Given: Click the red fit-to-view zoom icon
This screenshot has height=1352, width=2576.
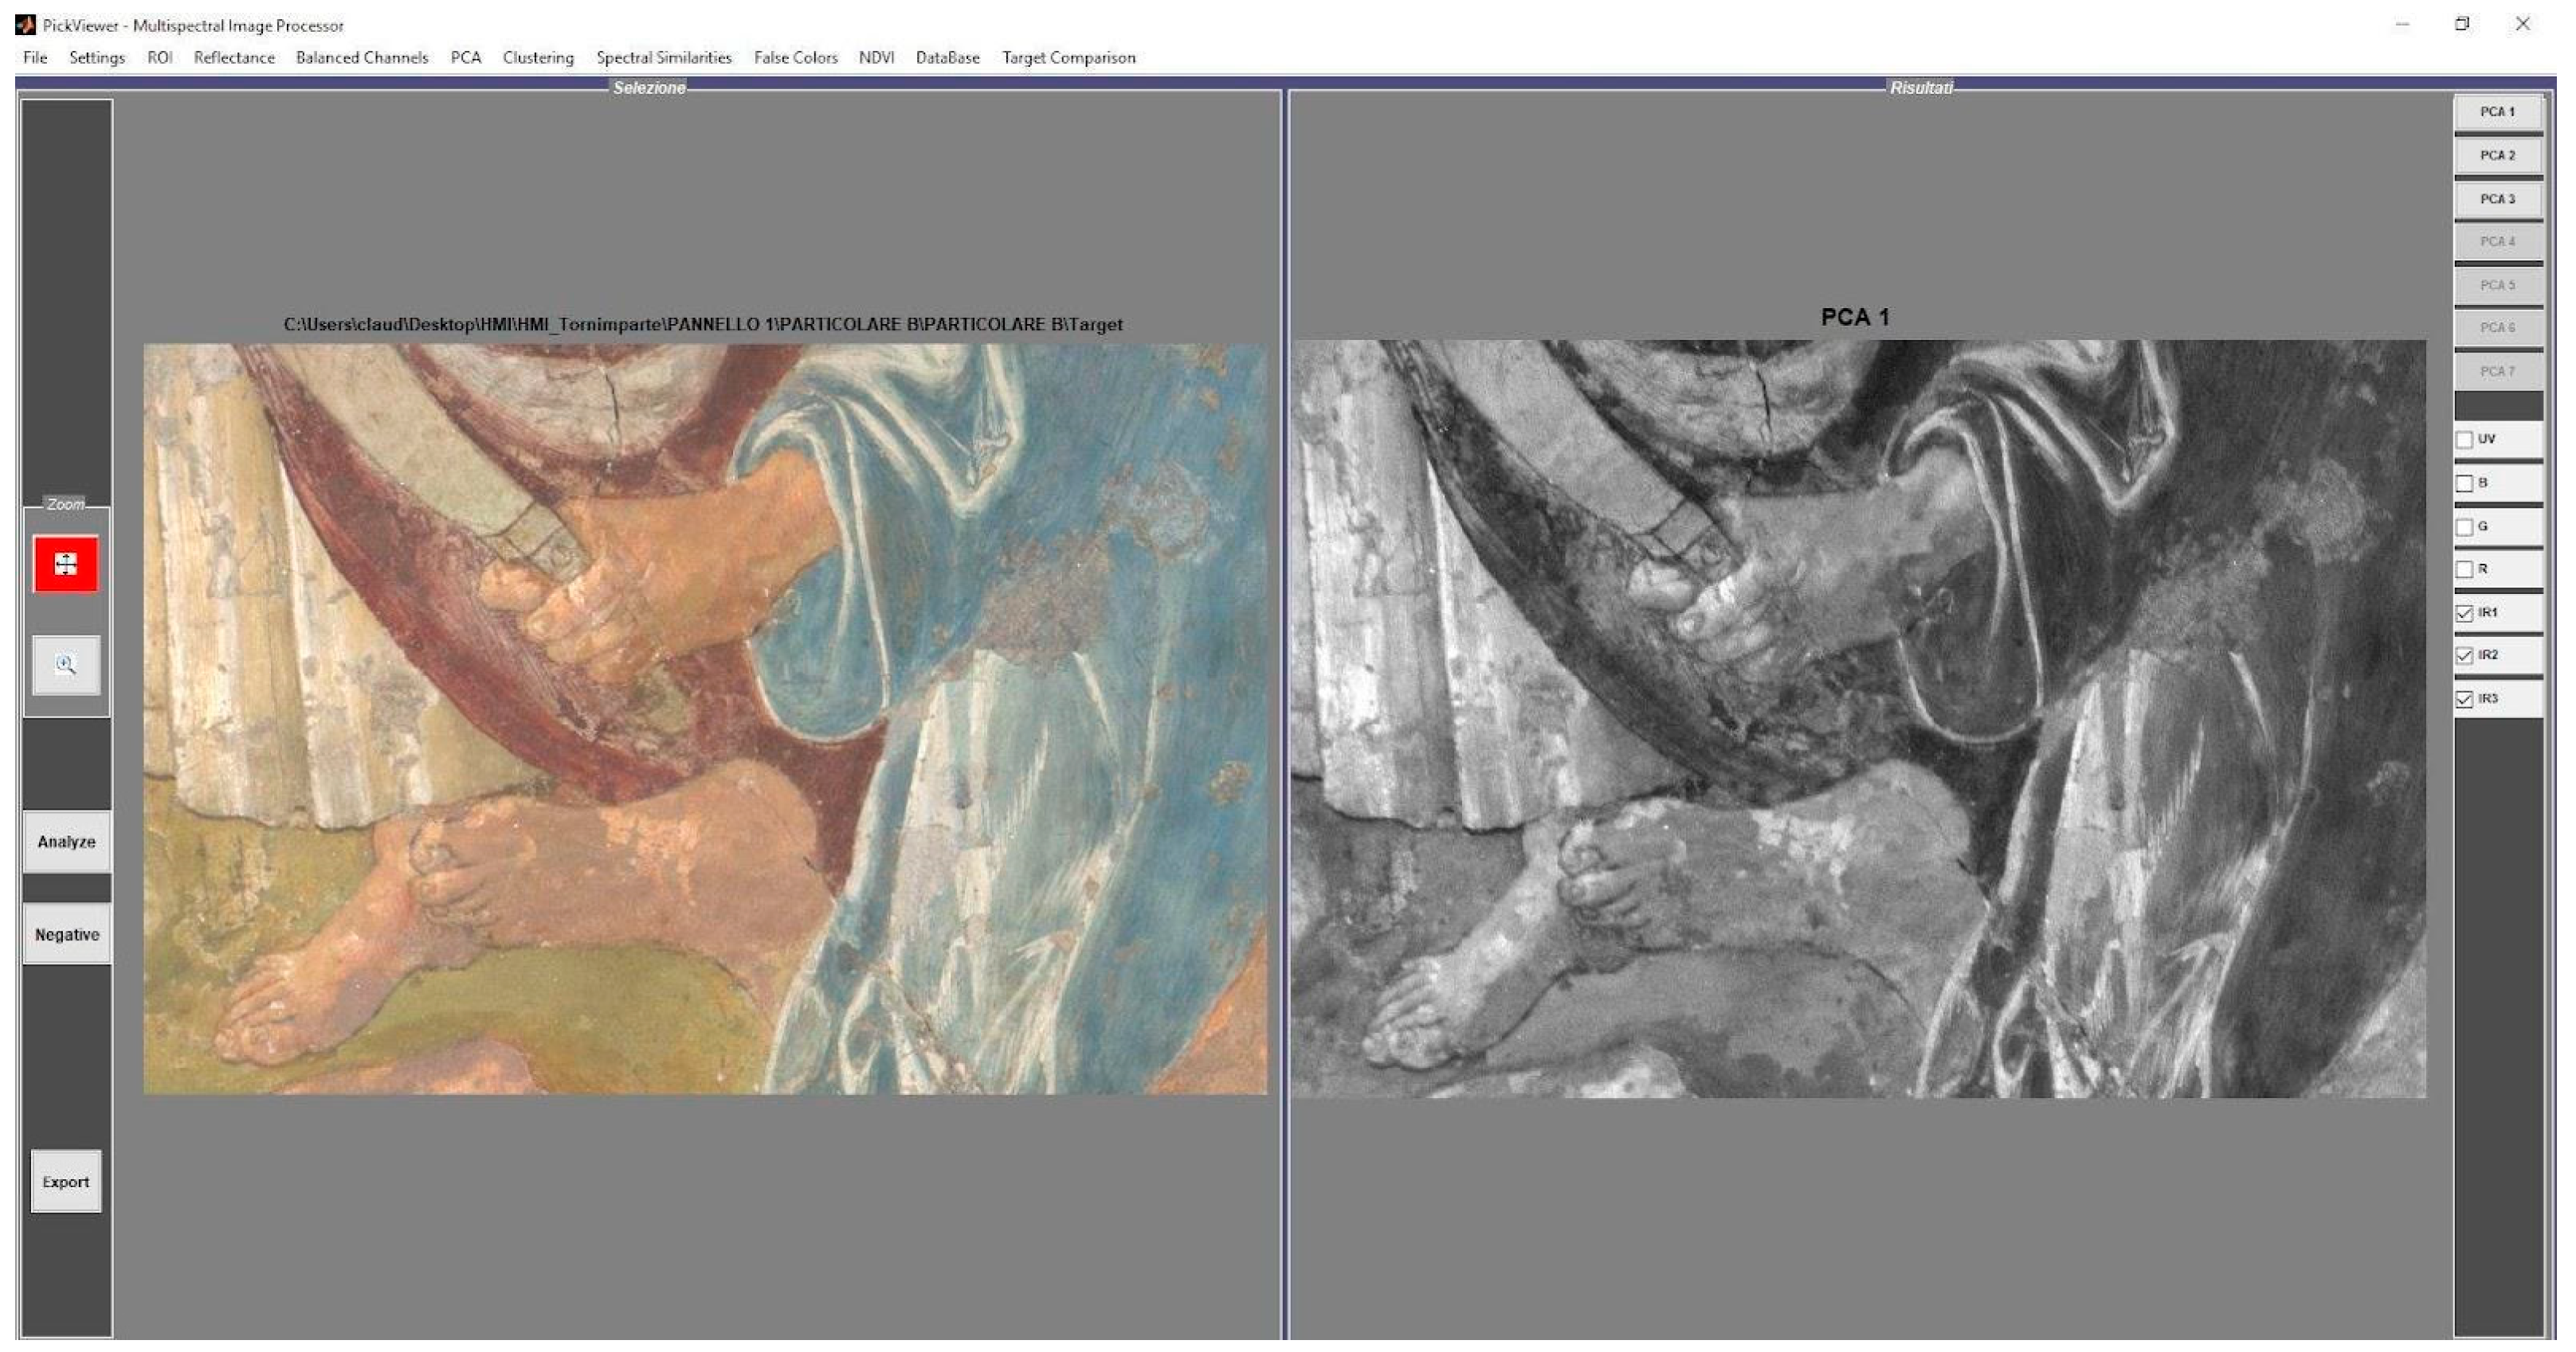Looking at the screenshot, I should (x=66, y=565).
